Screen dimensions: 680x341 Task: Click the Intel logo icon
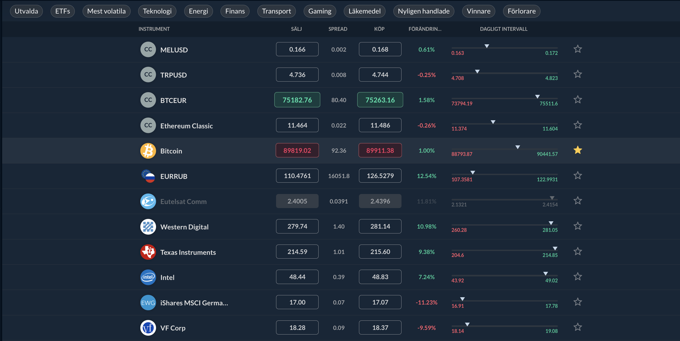click(x=148, y=277)
